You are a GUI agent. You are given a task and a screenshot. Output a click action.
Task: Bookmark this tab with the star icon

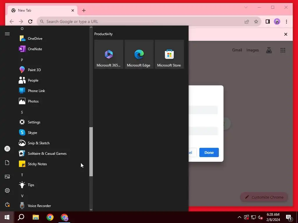(256, 21)
